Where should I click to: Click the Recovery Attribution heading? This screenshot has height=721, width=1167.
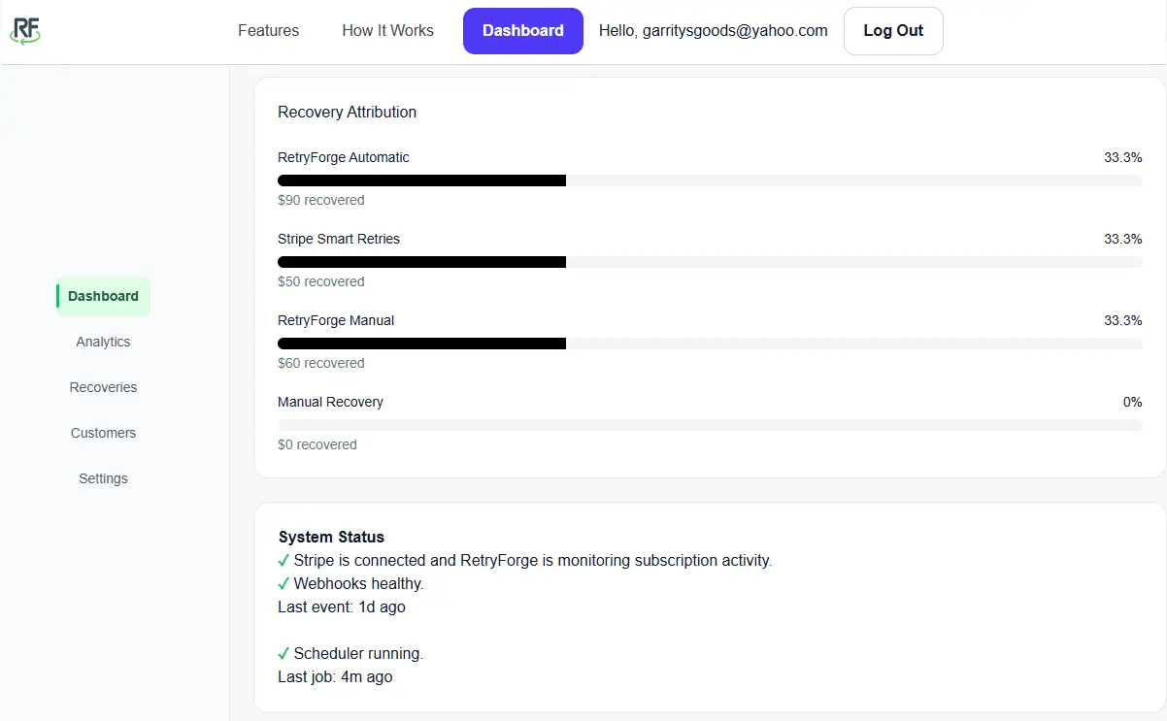click(347, 113)
